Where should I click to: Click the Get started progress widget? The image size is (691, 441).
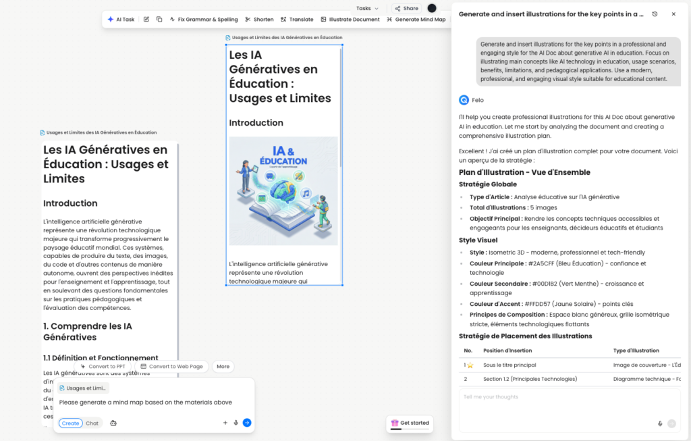[x=410, y=423]
